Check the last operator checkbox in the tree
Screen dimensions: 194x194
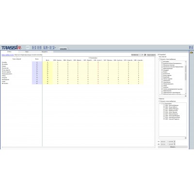164,119
